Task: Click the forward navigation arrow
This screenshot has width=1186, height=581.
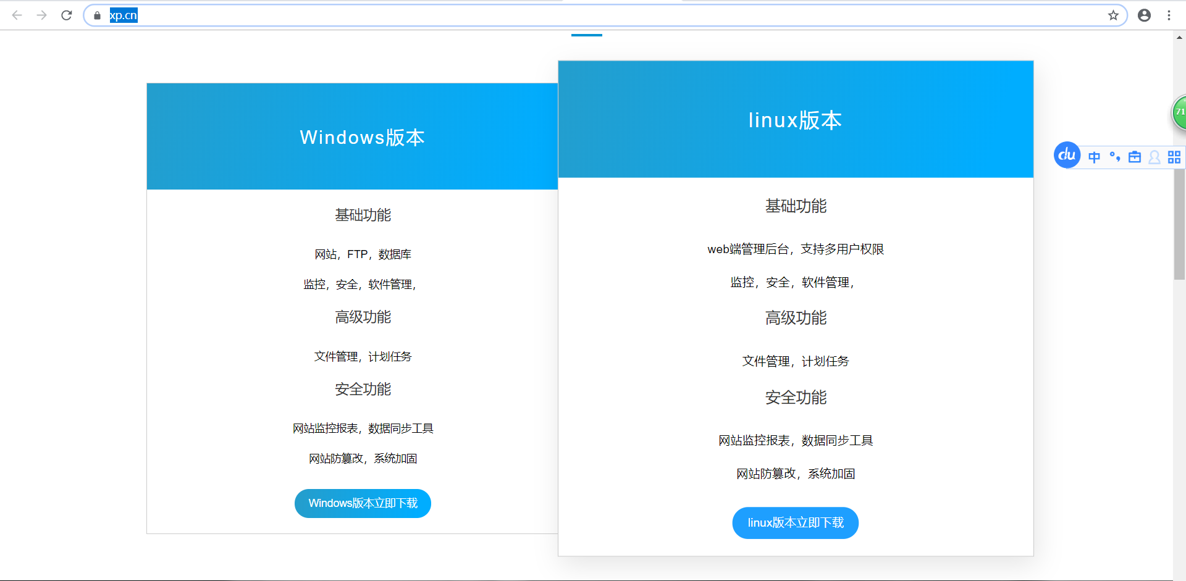Action: [41, 15]
